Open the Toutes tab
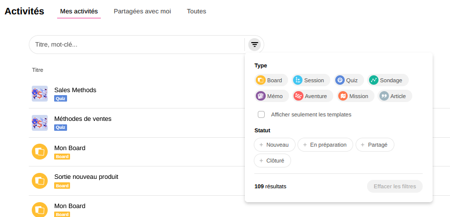Viewport: 450px width, 217px height. (196, 11)
